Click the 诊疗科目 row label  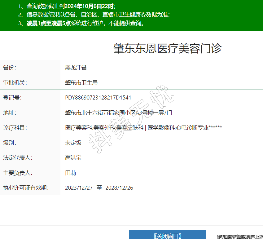coord(15,128)
